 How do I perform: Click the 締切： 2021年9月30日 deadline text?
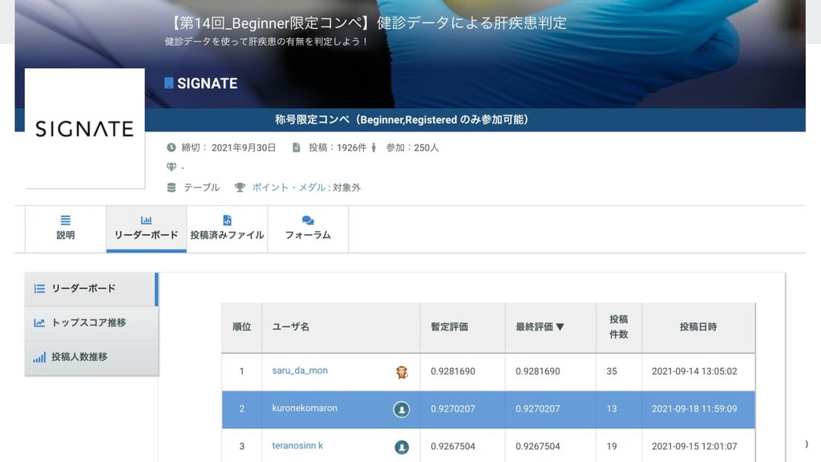click(229, 148)
